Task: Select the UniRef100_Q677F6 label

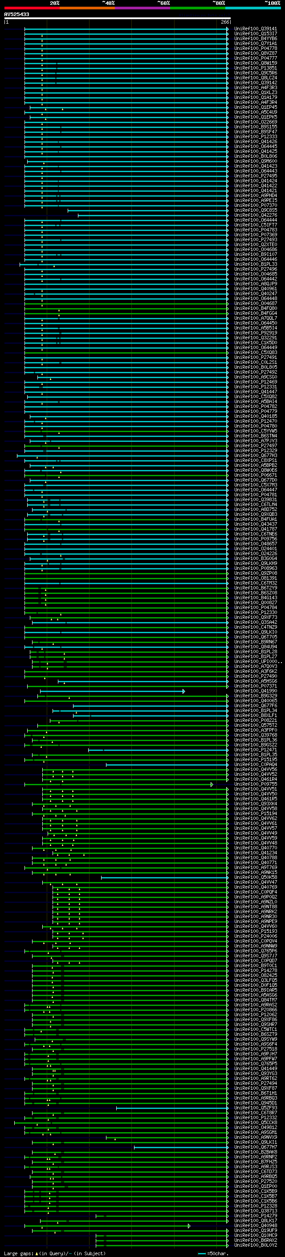Action: [x=255, y=705]
